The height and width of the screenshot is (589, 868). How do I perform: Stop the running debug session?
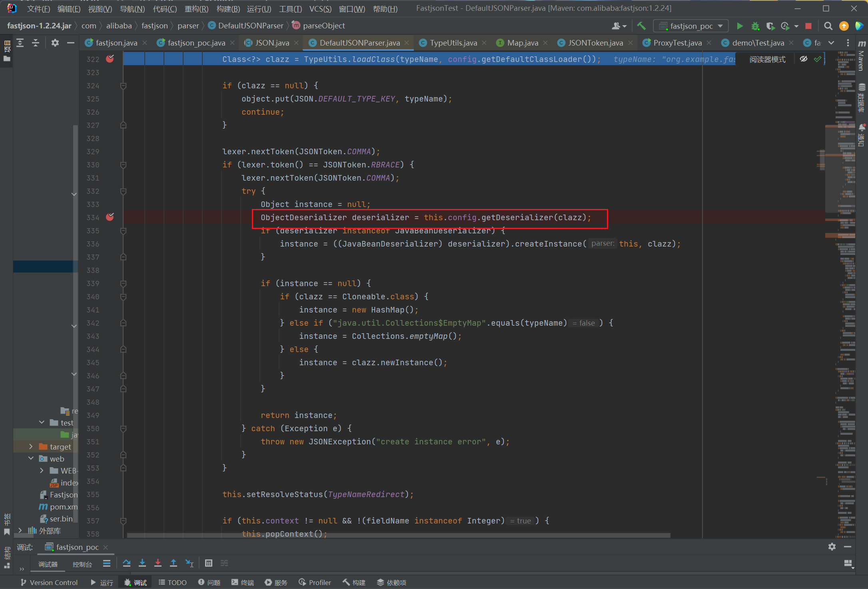coord(808,26)
